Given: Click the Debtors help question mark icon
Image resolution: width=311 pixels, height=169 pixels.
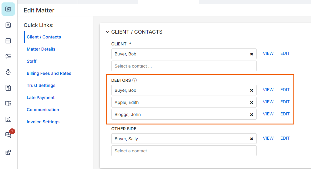Looking at the screenshot, I should [x=135, y=80].
